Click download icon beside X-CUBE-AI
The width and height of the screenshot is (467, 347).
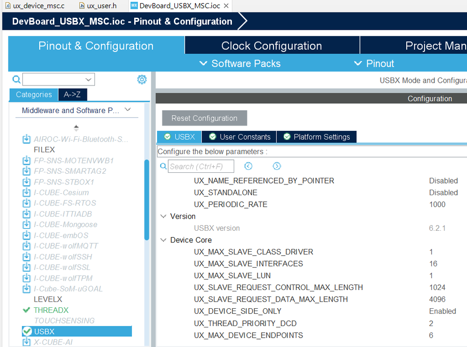pos(27,342)
